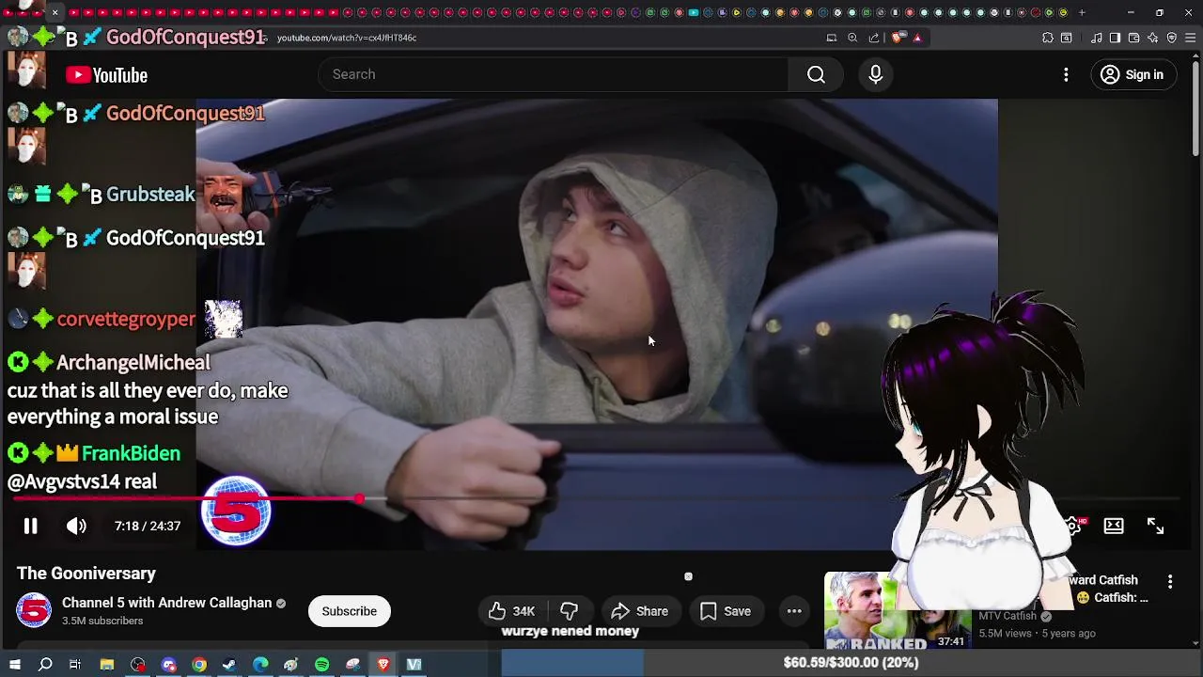Open Microsoft Edge from the taskbar
The width and height of the screenshot is (1203, 677).
tap(260, 665)
